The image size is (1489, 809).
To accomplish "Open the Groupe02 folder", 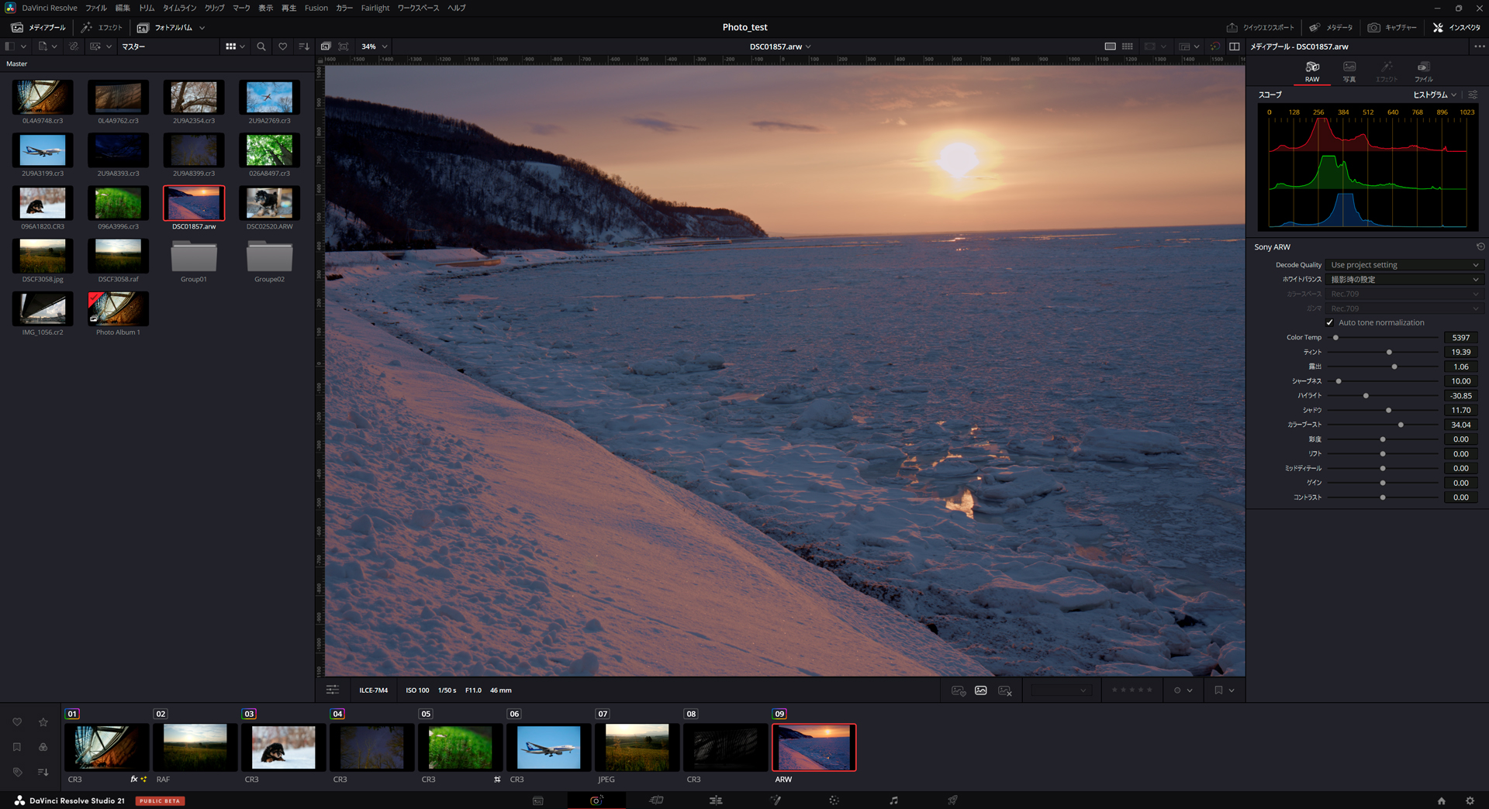I will click(269, 258).
